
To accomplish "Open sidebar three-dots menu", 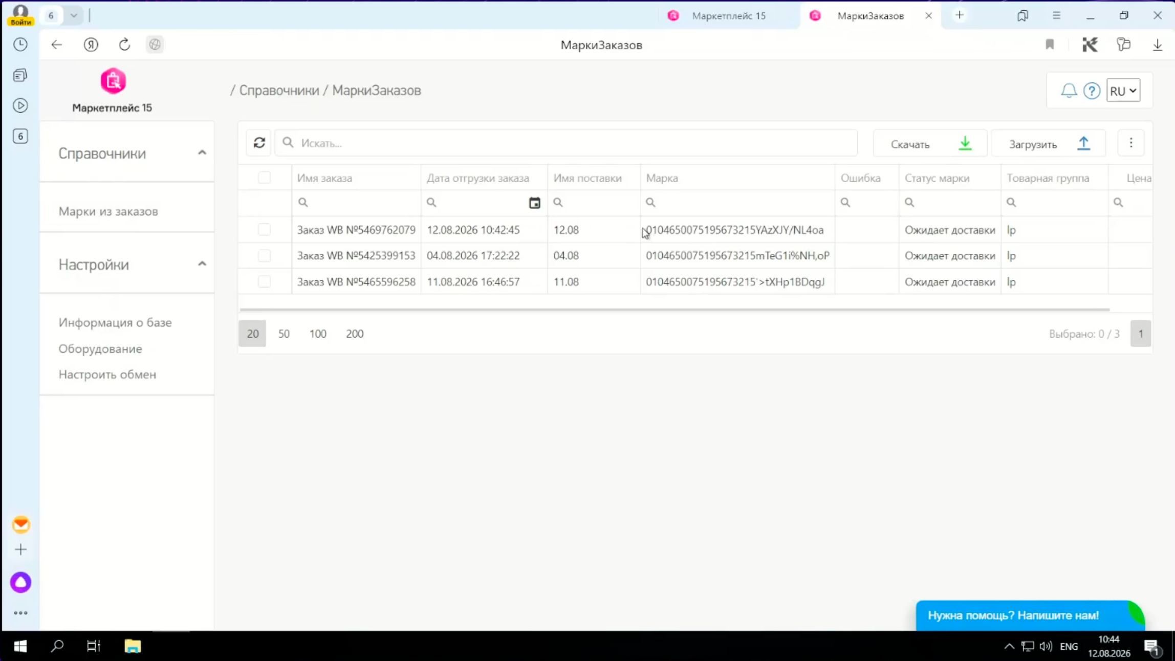I will click(x=20, y=612).
